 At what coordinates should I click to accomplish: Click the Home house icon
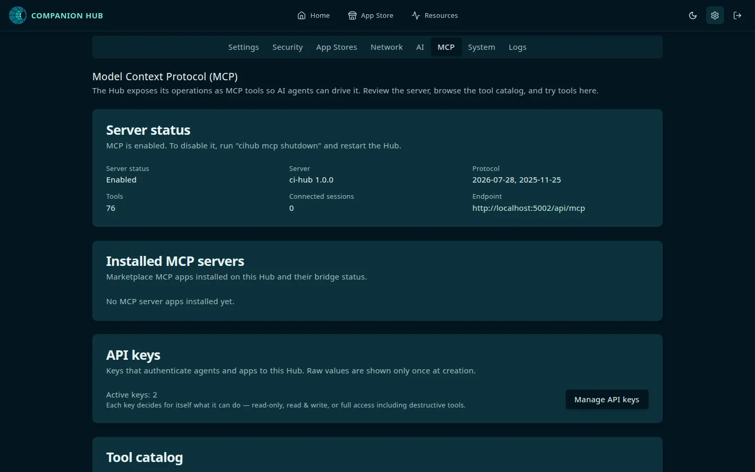301,15
